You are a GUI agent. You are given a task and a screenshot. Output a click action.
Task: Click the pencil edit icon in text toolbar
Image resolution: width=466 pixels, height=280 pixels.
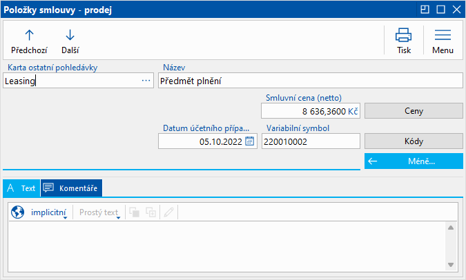(x=168, y=212)
